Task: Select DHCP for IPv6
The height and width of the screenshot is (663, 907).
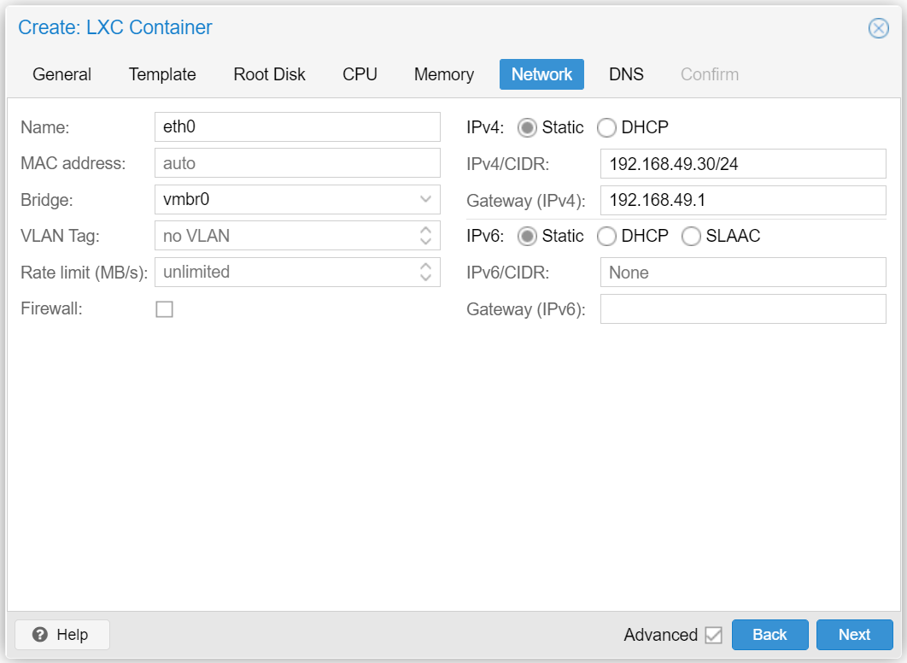Action: pyautogui.click(x=606, y=236)
